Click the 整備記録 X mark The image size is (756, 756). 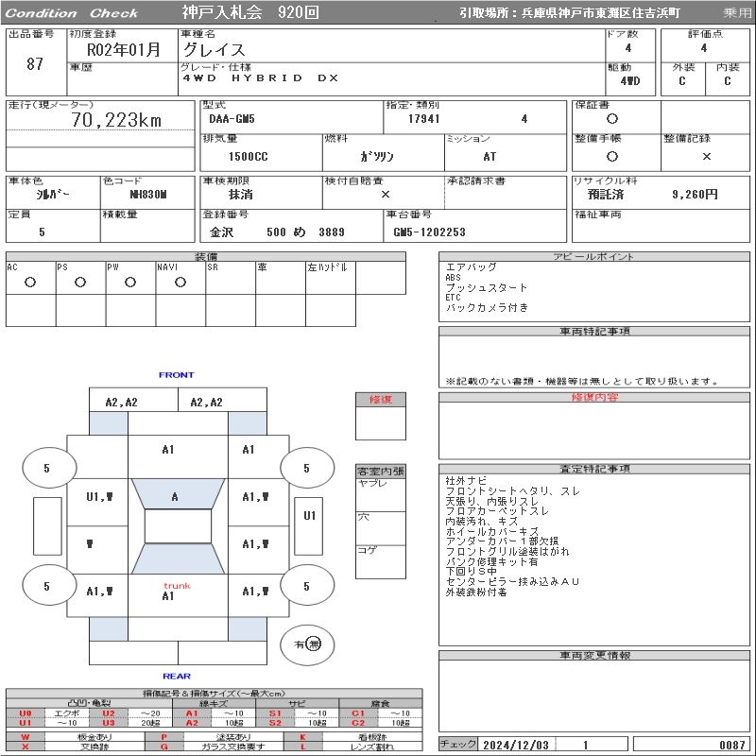click(707, 156)
